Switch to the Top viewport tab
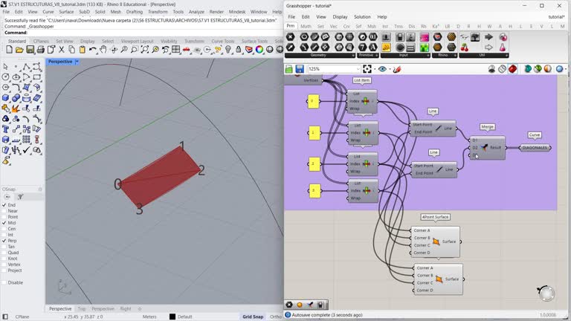The width and height of the screenshot is (571, 321). point(82,308)
